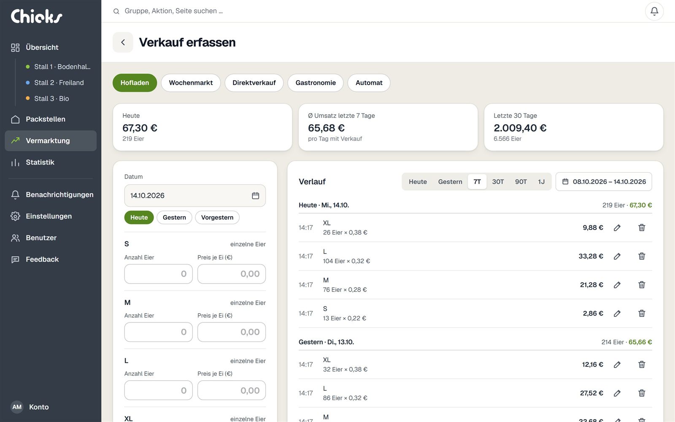Open Einstellungen in the sidebar

click(51, 216)
